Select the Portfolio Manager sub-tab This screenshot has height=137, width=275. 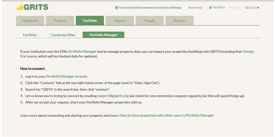click(104, 35)
